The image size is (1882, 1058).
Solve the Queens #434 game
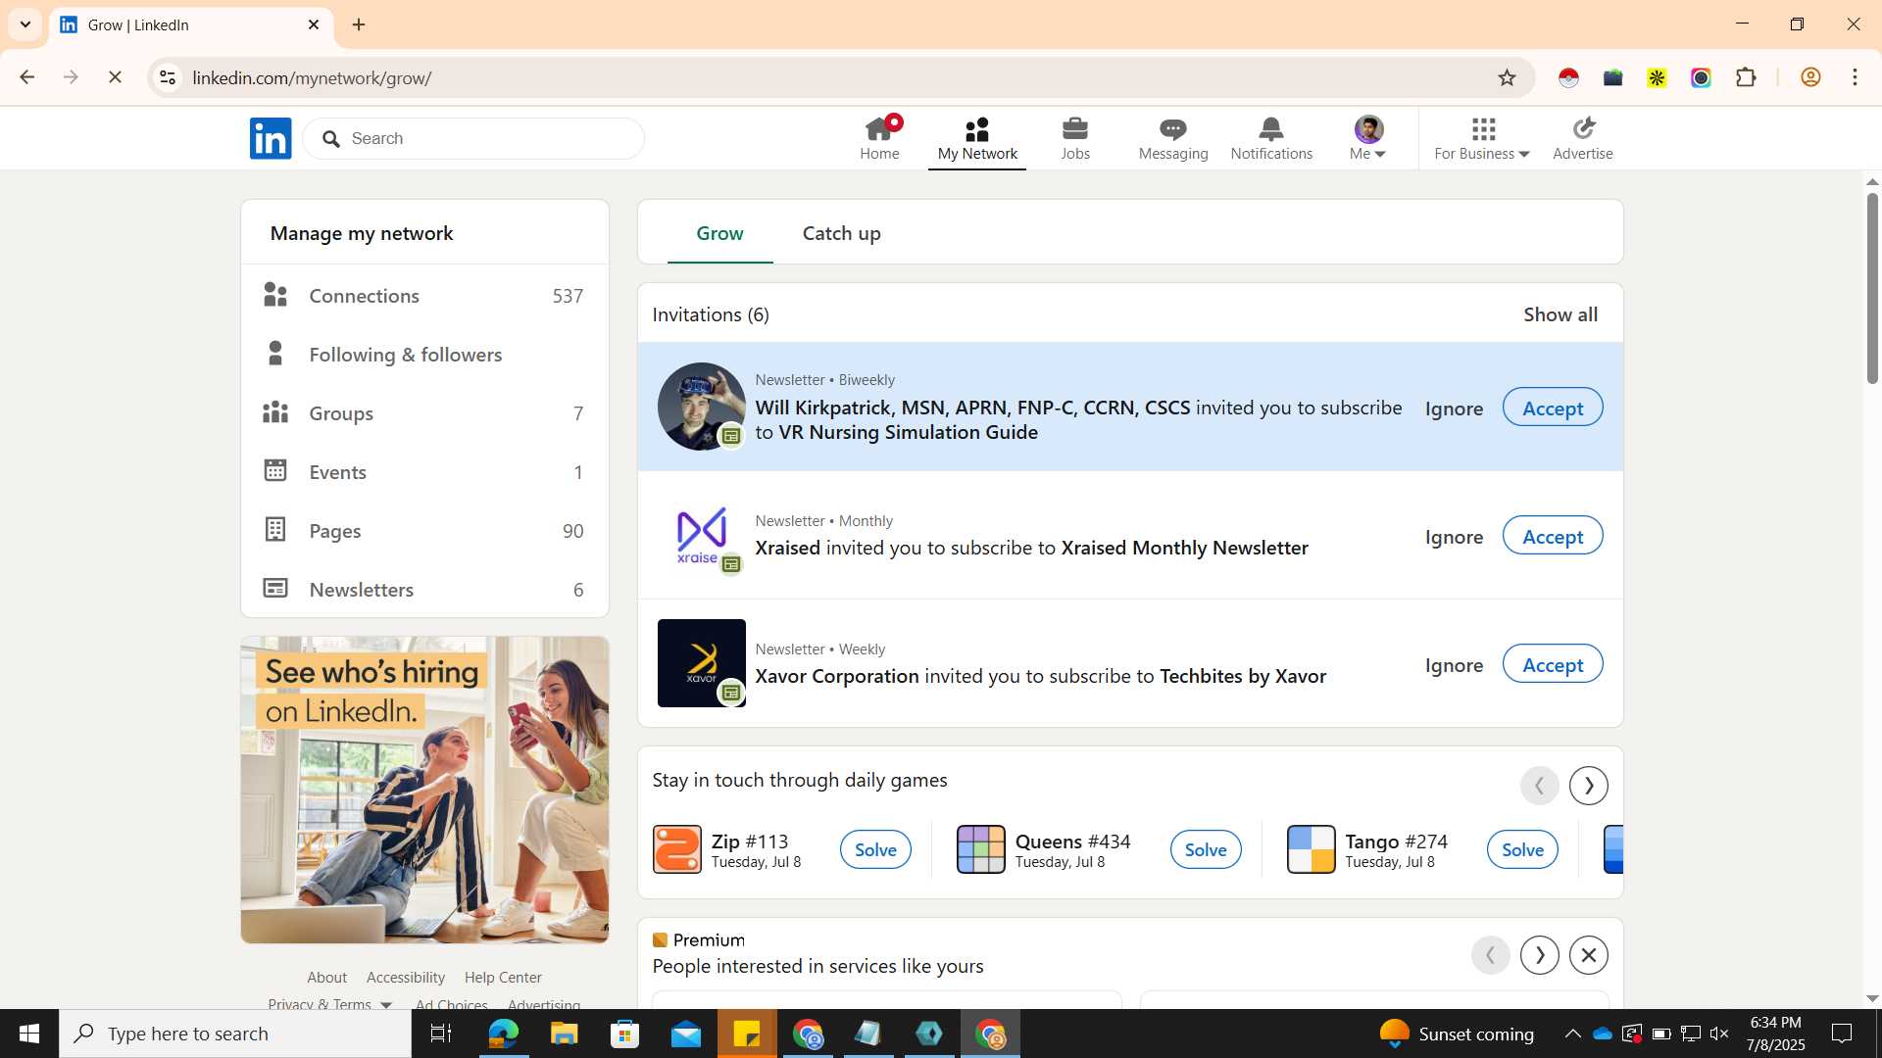[x=1206, y=849]
